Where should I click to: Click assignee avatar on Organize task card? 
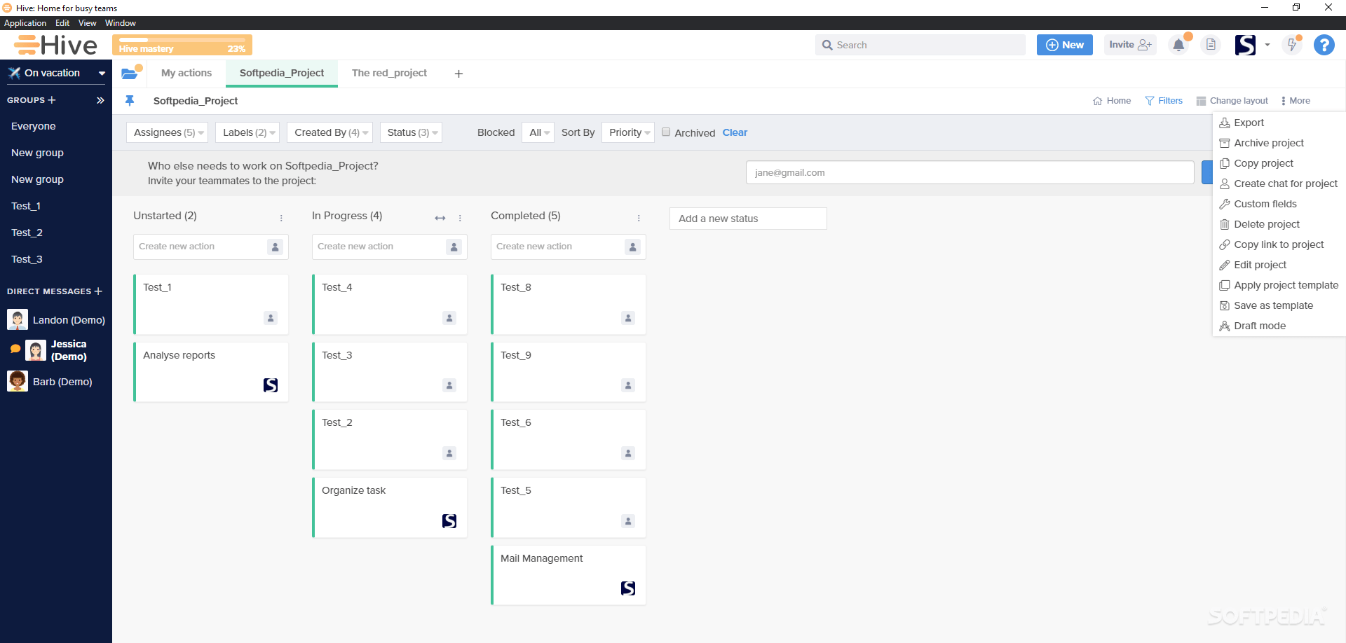pyautogui.click(x=449, y=521)
